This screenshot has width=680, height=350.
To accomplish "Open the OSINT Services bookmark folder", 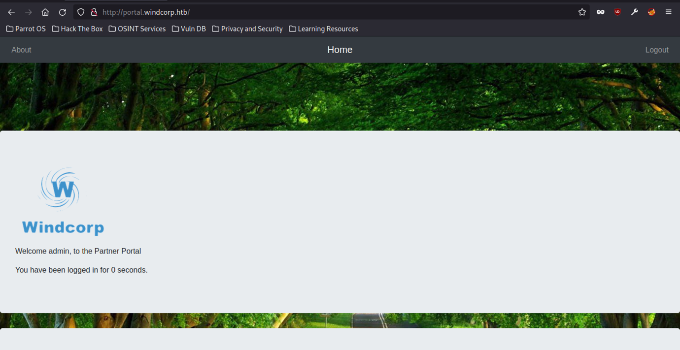I will coord(137,29).
